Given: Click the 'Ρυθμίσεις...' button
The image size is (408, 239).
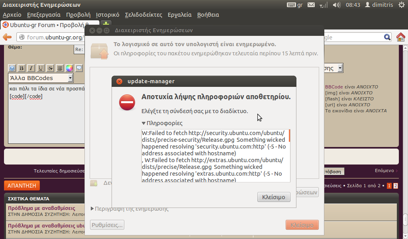Looking at the screenshot, I should (107, 225).
